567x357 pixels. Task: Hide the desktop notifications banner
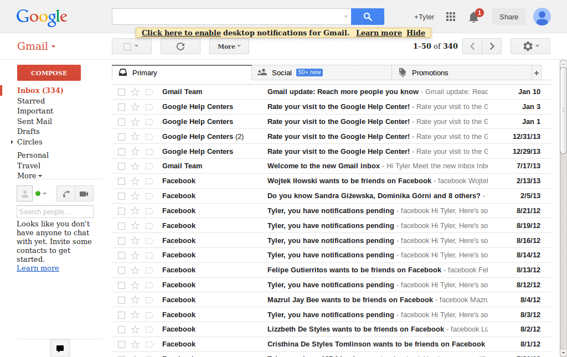click(416, 33)
